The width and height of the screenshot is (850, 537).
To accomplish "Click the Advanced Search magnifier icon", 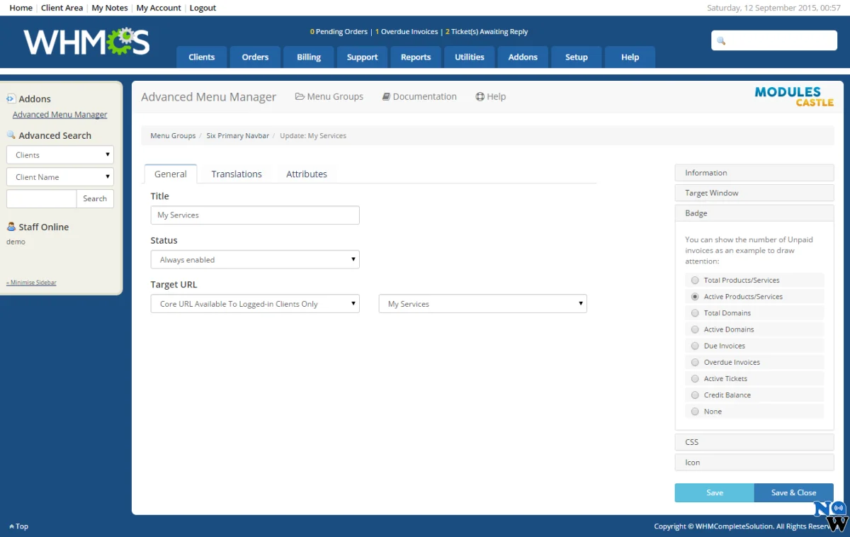I will point(11,135).
